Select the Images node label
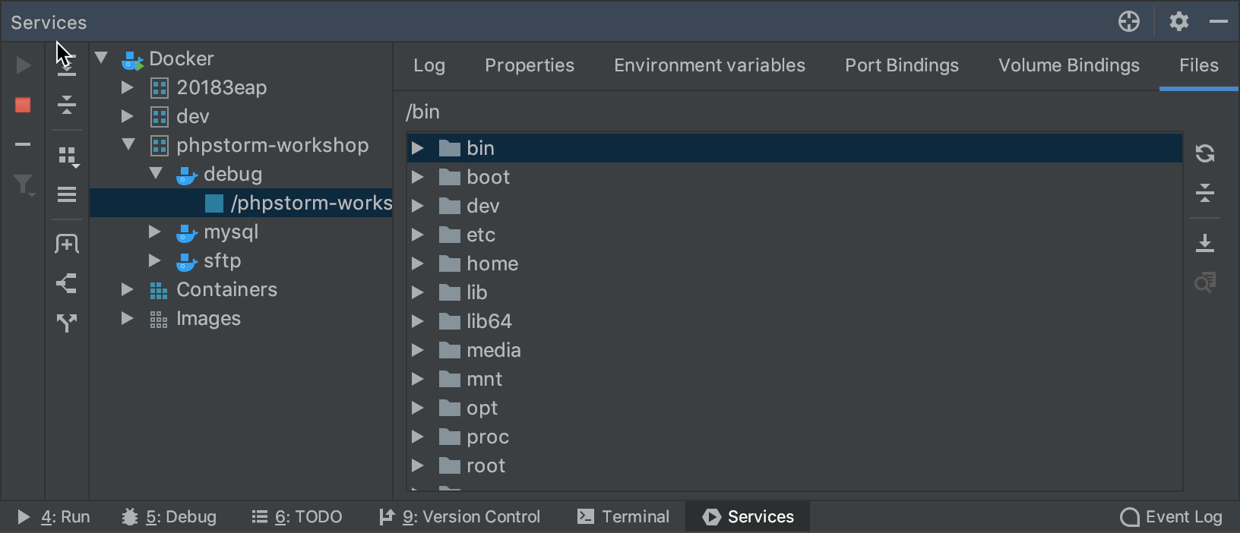 click(209, 318)
